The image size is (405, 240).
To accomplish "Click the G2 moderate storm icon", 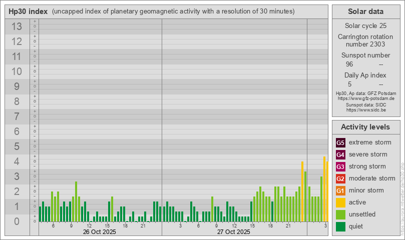I will coord(340,178).
